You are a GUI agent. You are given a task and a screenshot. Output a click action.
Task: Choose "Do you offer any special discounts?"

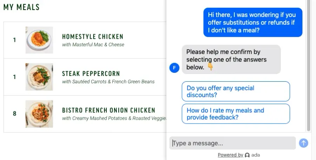tap(236, 91)
